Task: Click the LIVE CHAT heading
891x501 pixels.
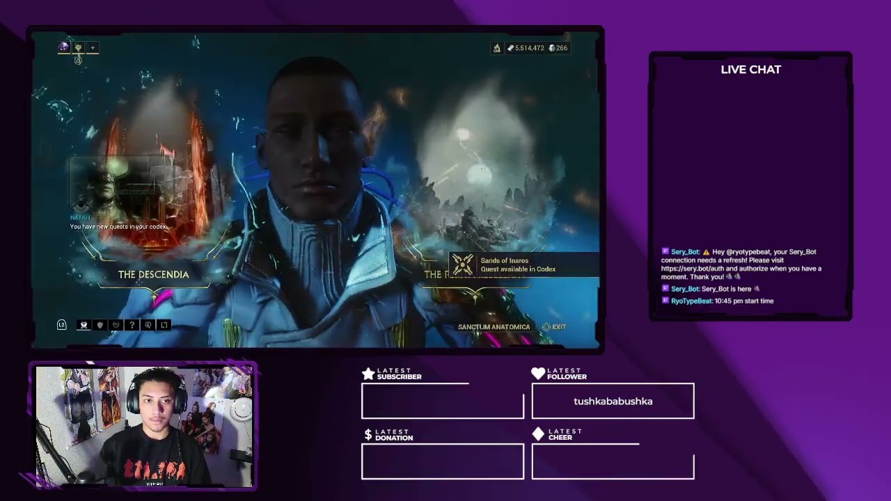Action: [751, 70]
